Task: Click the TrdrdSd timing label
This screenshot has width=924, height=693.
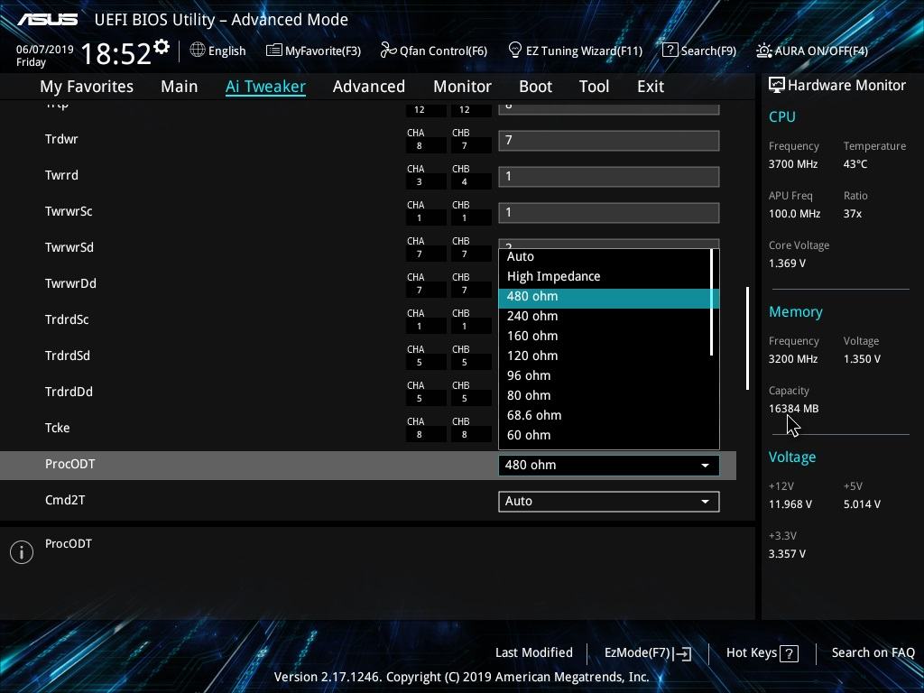Action: (67, 356)
